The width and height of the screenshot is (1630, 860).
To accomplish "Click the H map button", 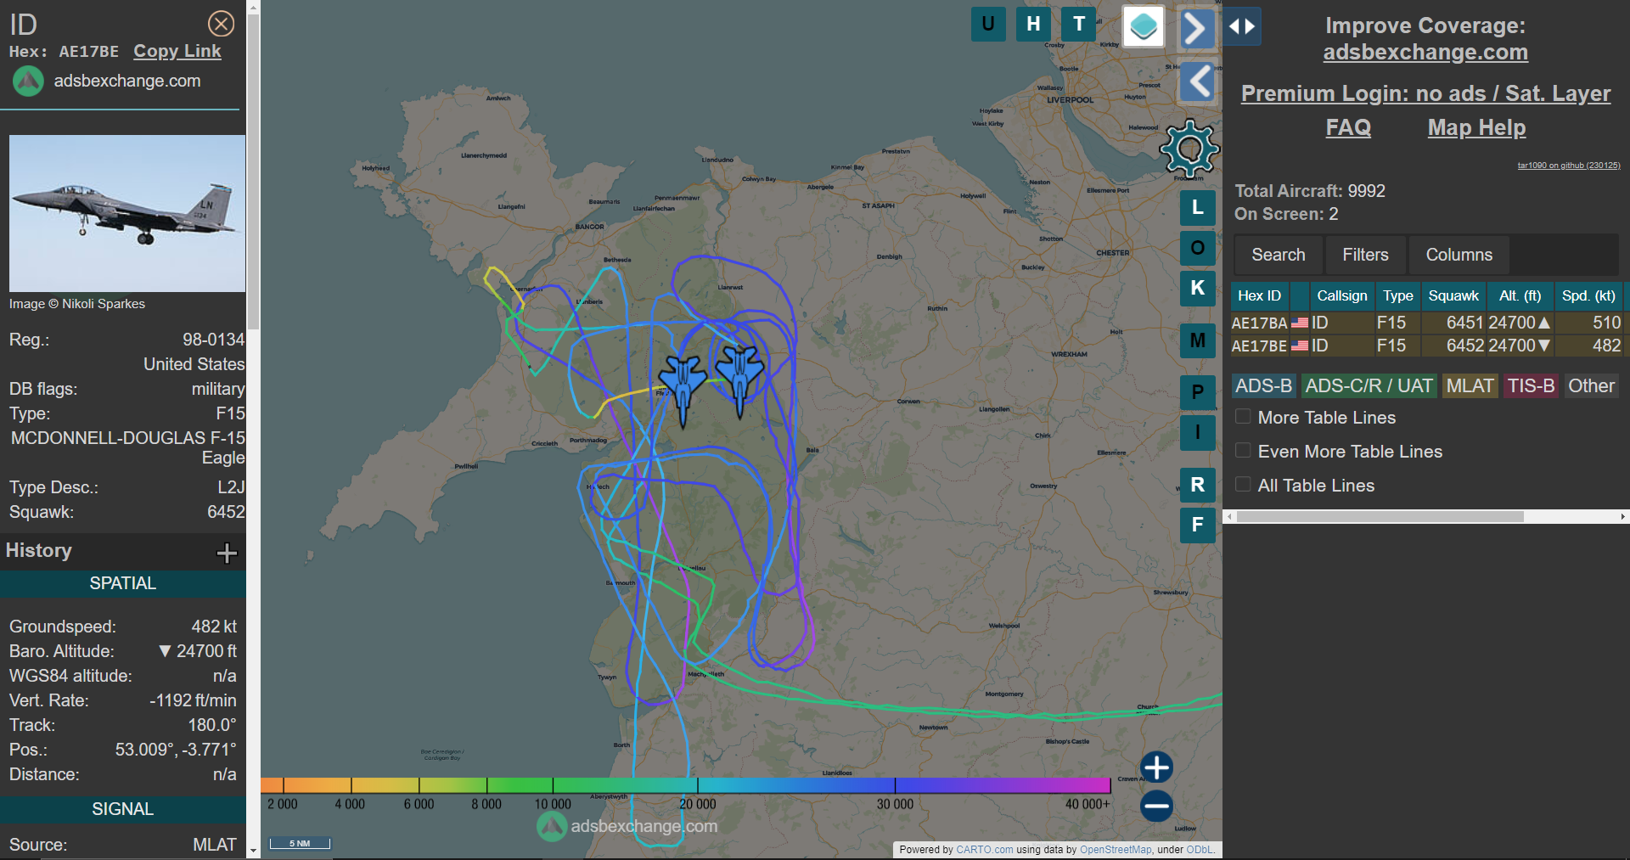I will (1033, 24).
